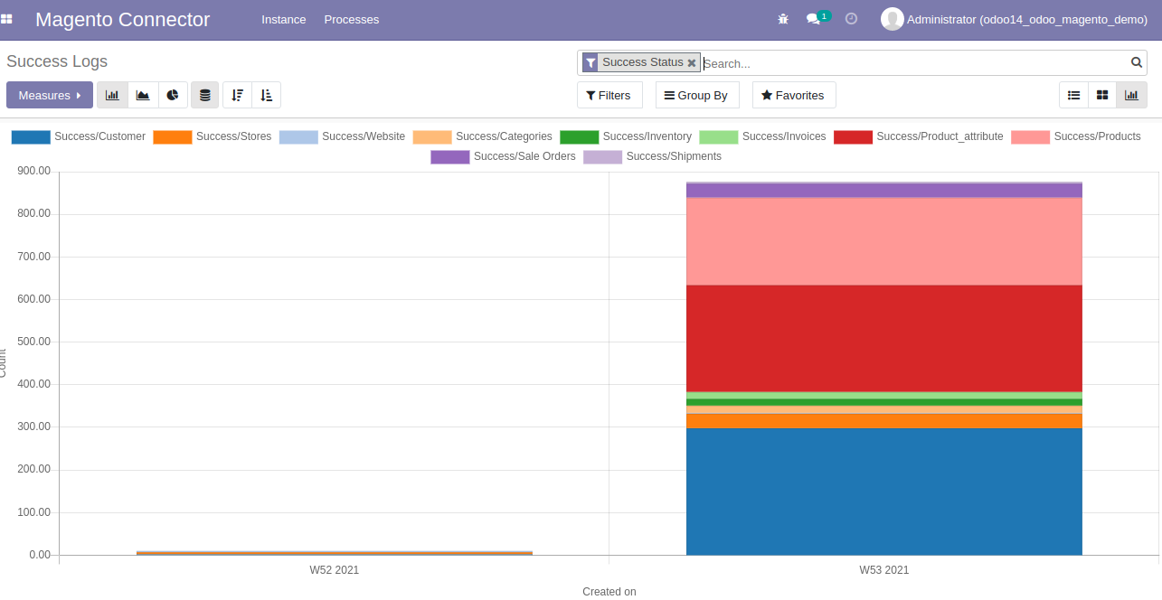
Task: Open the activities clock icon
Action: (851, 19)
